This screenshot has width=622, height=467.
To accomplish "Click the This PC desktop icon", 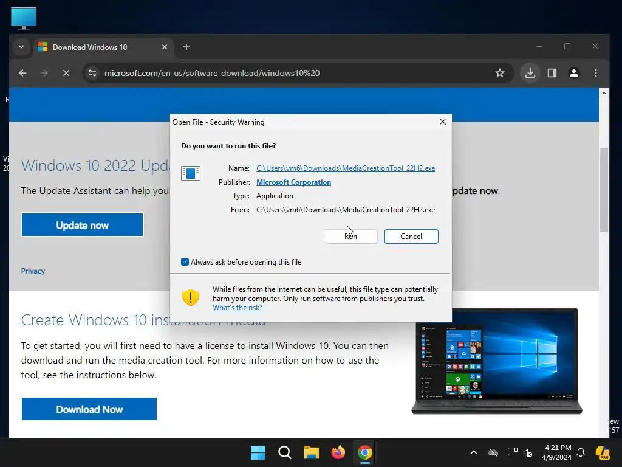I will click(24, 19).
